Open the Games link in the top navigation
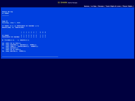Image resolution: width=135 pixels, height=101 pixels. [x=86, y=6]
